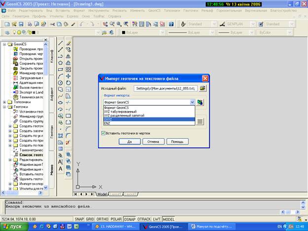Collapse the GeoniCS tree node
This screenshot has height=231, width=308.
tap(4, 44)
